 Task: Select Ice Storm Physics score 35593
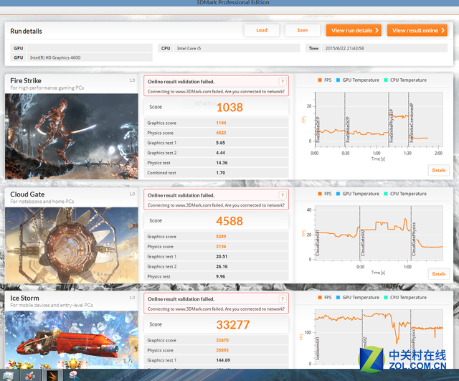click(216, 350)
